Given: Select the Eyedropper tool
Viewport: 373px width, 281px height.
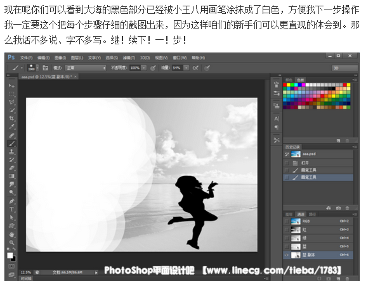Looking at the screenshot, I should pyautogui.click(x=11, y=127).
